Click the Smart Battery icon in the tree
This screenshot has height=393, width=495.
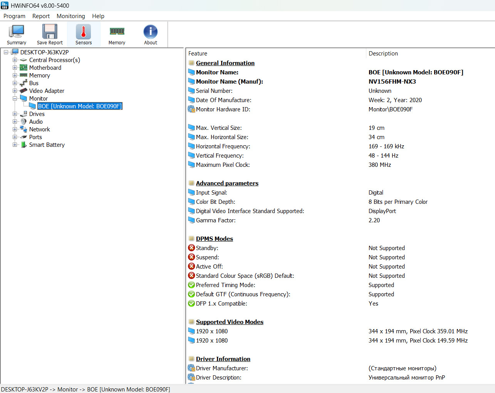[23, 144]
